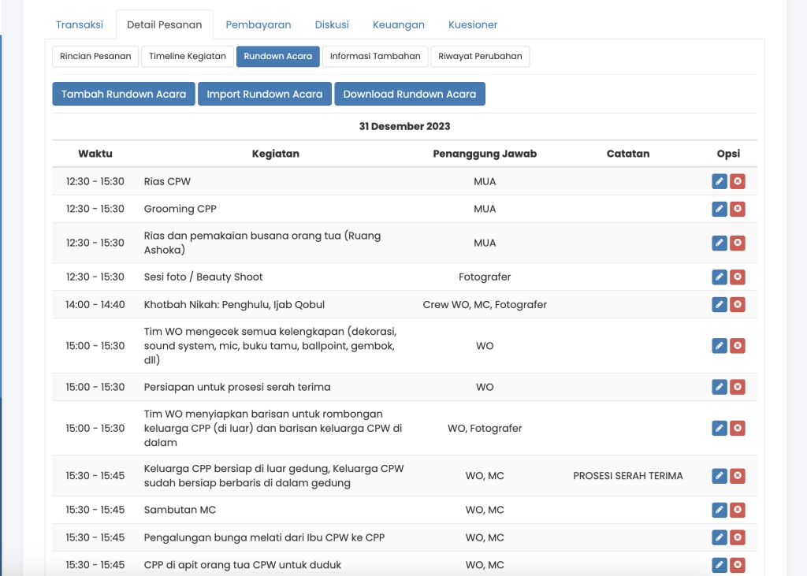Click Import Rundown Acara button
Image resolution: width=807 pixels, height=576 pixels.
point(265,93)
